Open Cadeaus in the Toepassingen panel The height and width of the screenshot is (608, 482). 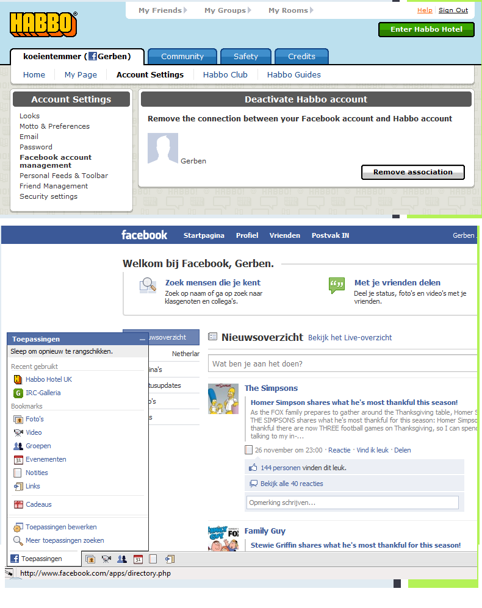(38, 504)
